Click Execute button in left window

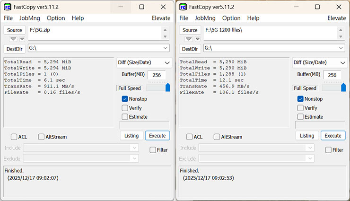coord(157,136)
